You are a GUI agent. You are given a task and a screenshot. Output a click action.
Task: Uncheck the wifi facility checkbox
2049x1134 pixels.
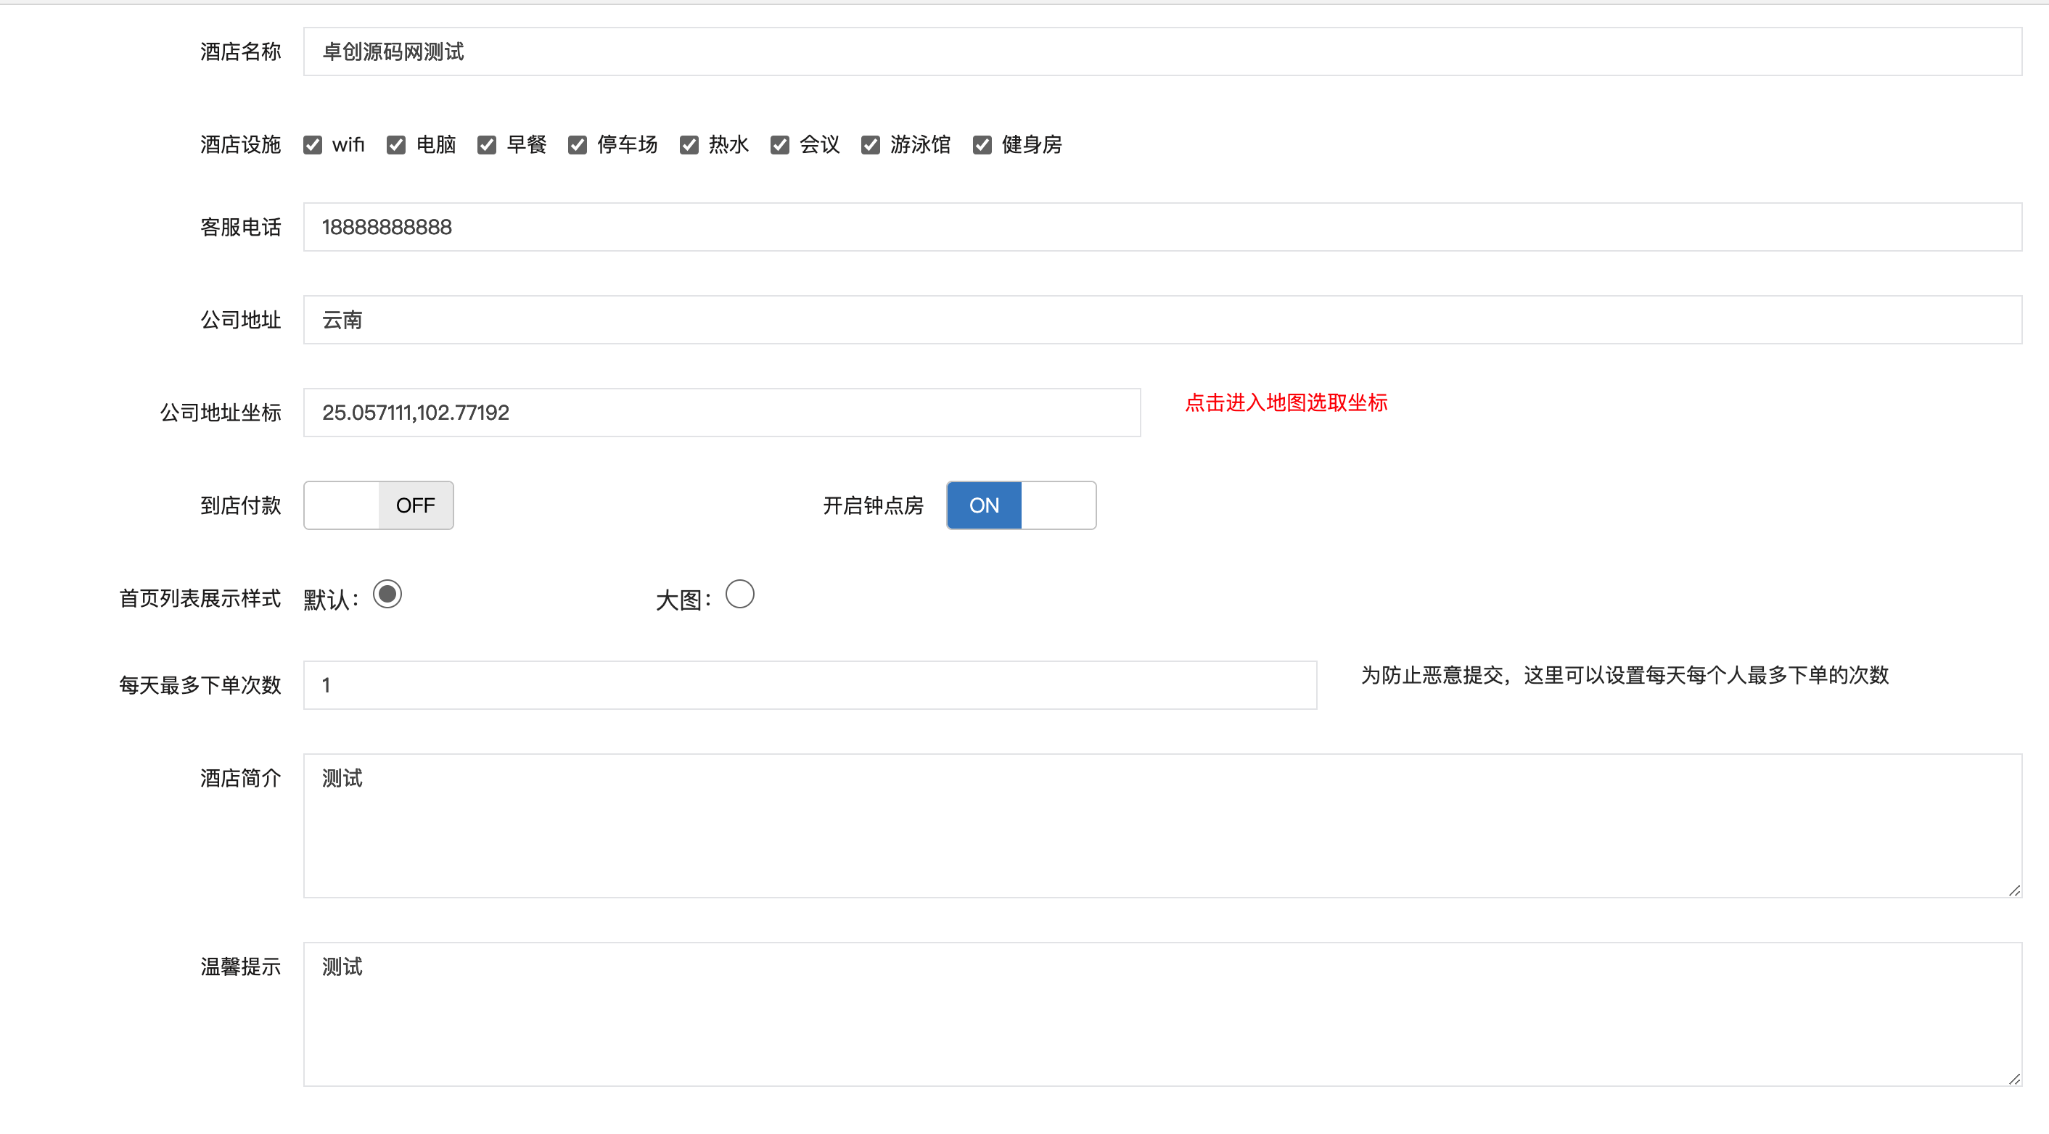pyautogui.click(x=313, y=144)
